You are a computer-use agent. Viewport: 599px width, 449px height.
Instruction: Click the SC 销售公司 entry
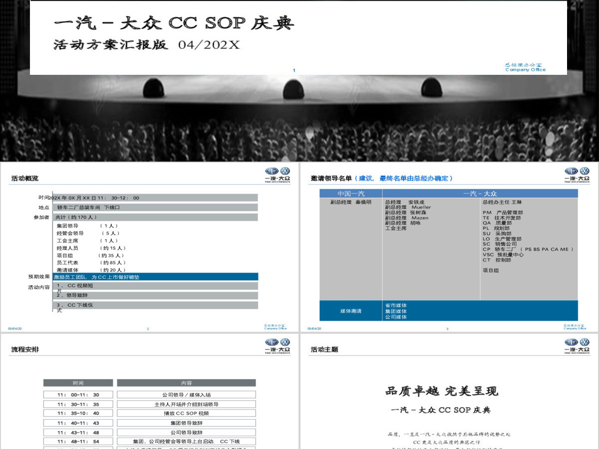(x=500, y=244)
